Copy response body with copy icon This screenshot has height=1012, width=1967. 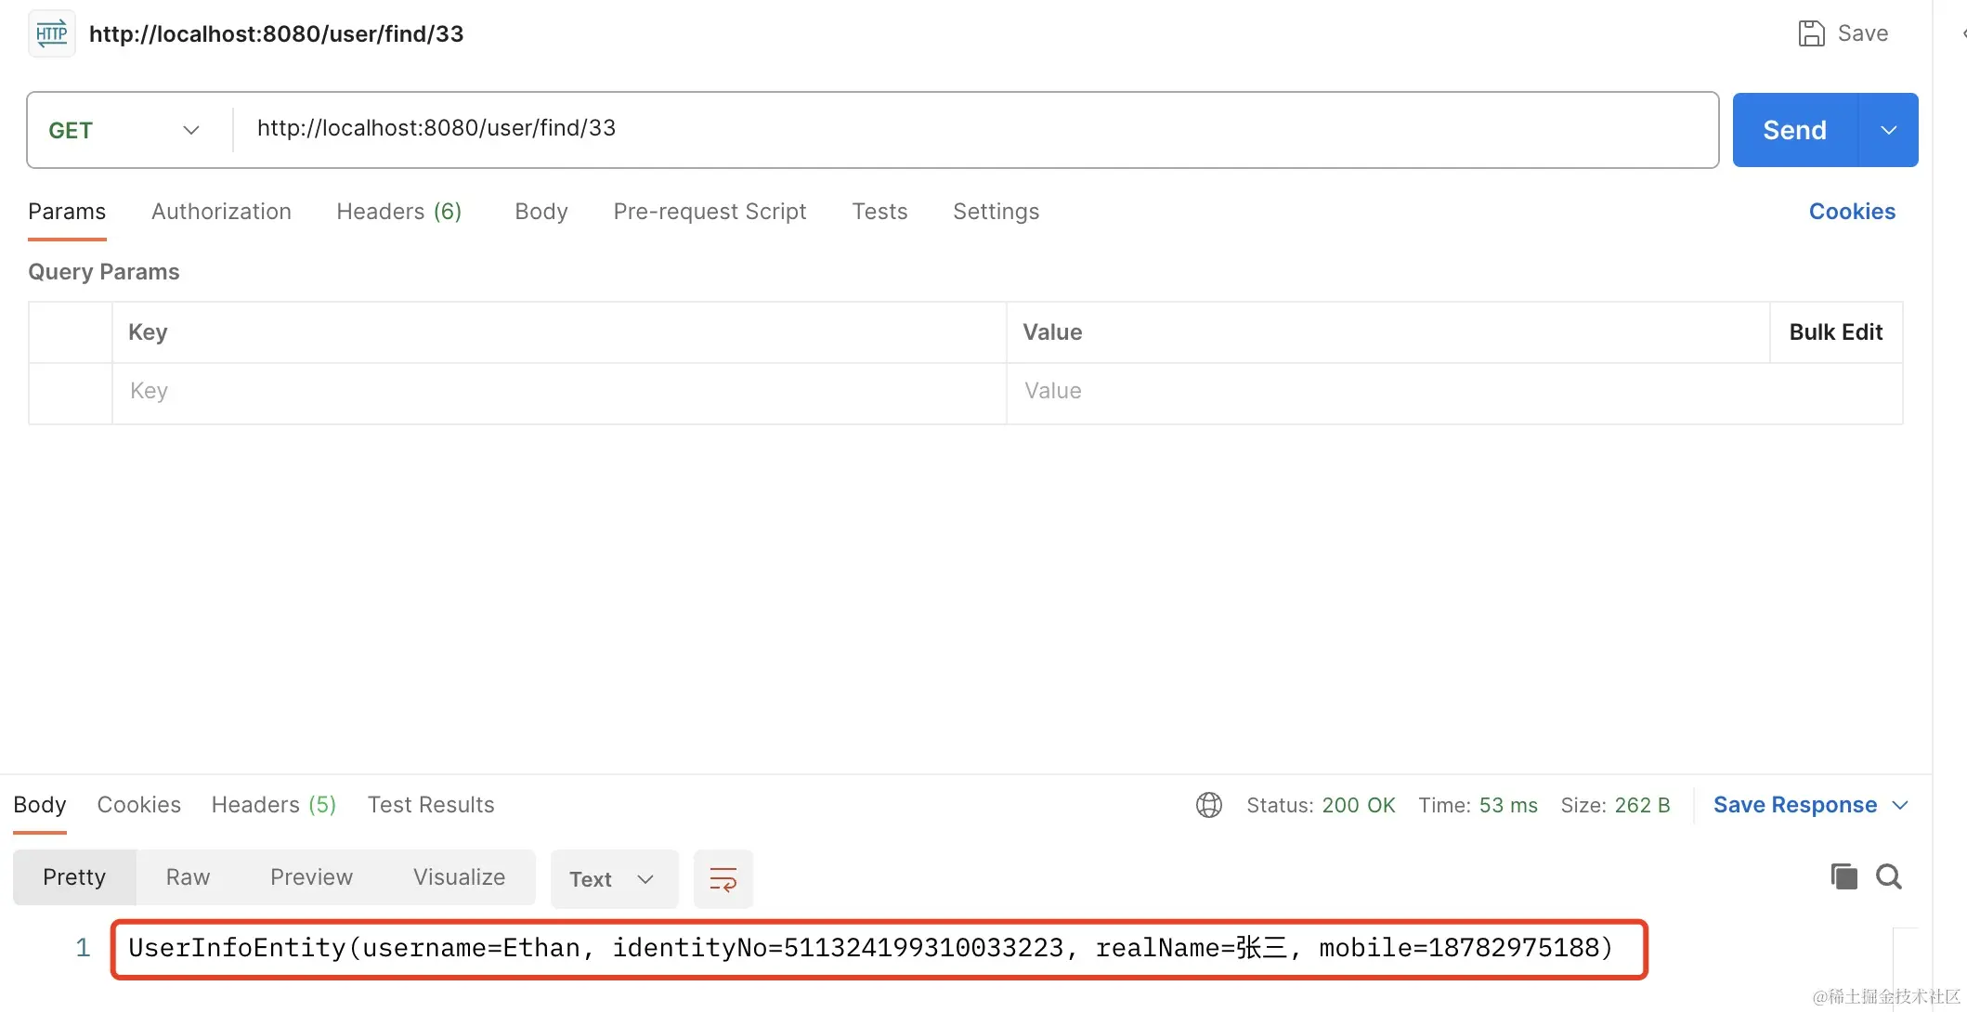tap(1843, 876)
